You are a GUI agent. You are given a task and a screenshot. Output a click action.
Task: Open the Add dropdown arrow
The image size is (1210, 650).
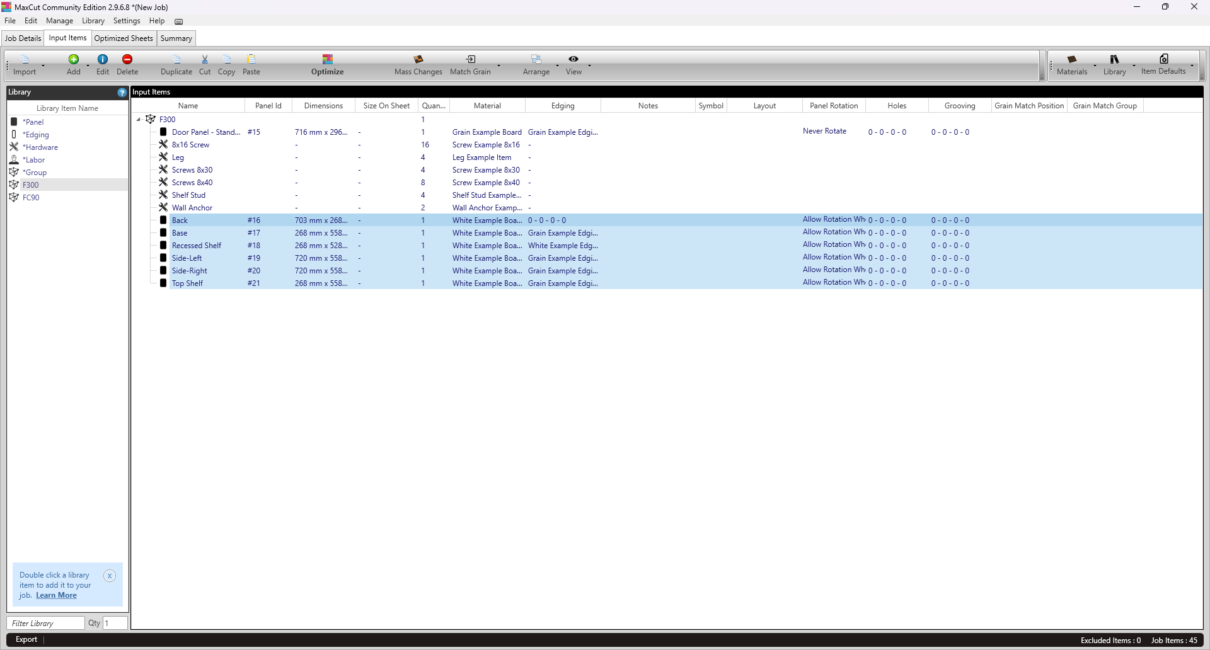88,66
